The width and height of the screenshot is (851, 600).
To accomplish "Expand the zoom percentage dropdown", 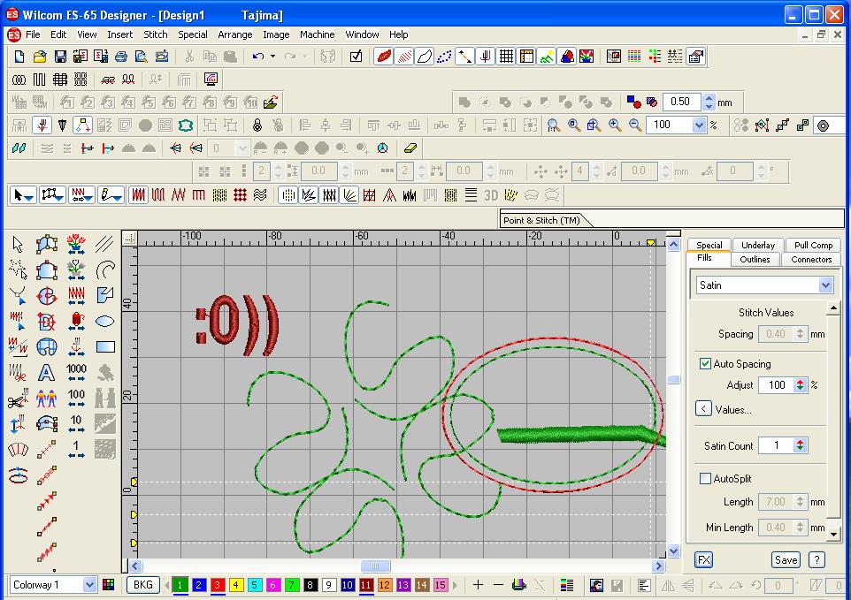I will pyautogui.click(x=698, y=125).
